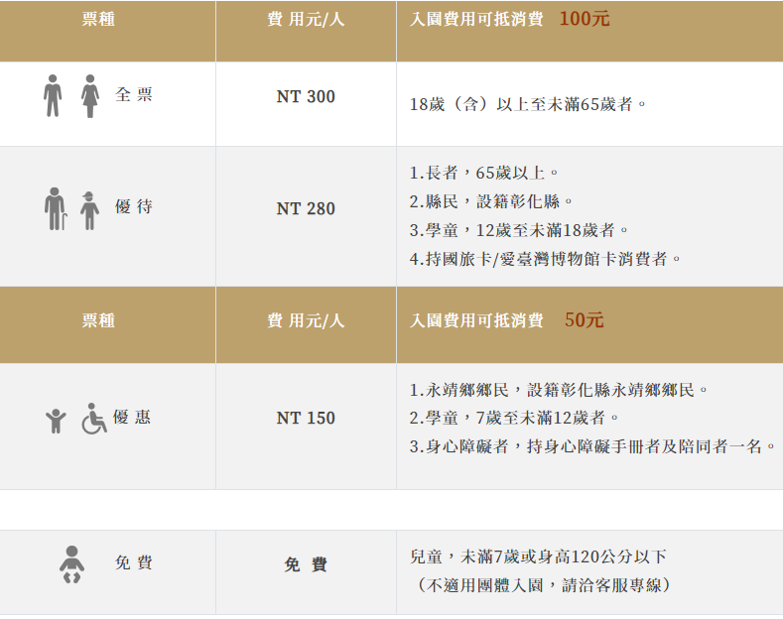
Task: Click the 2.縣民，設籍彰化縣 line
Action: (x=491, y=201)
